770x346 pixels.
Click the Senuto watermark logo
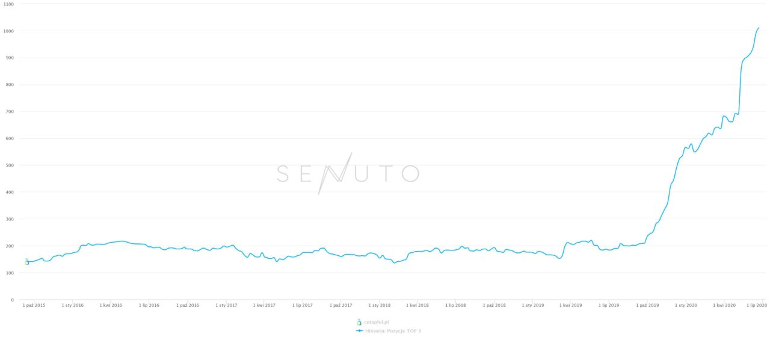pyautogui.click(x=348, y=174)
